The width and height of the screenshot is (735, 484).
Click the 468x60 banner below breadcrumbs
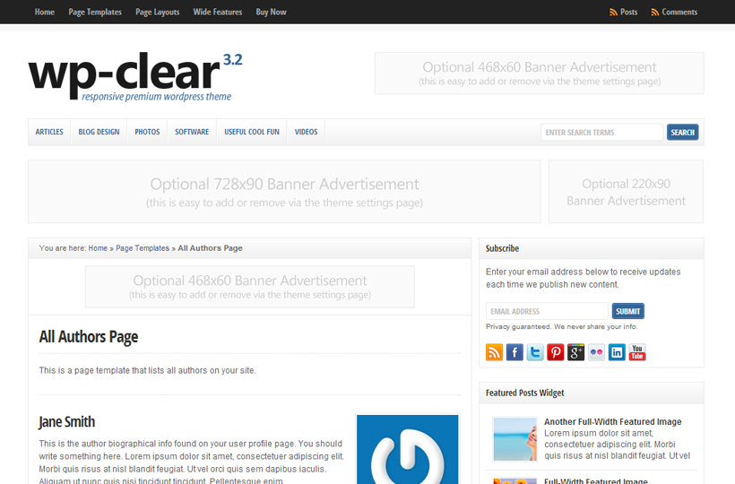coord(250,287)
